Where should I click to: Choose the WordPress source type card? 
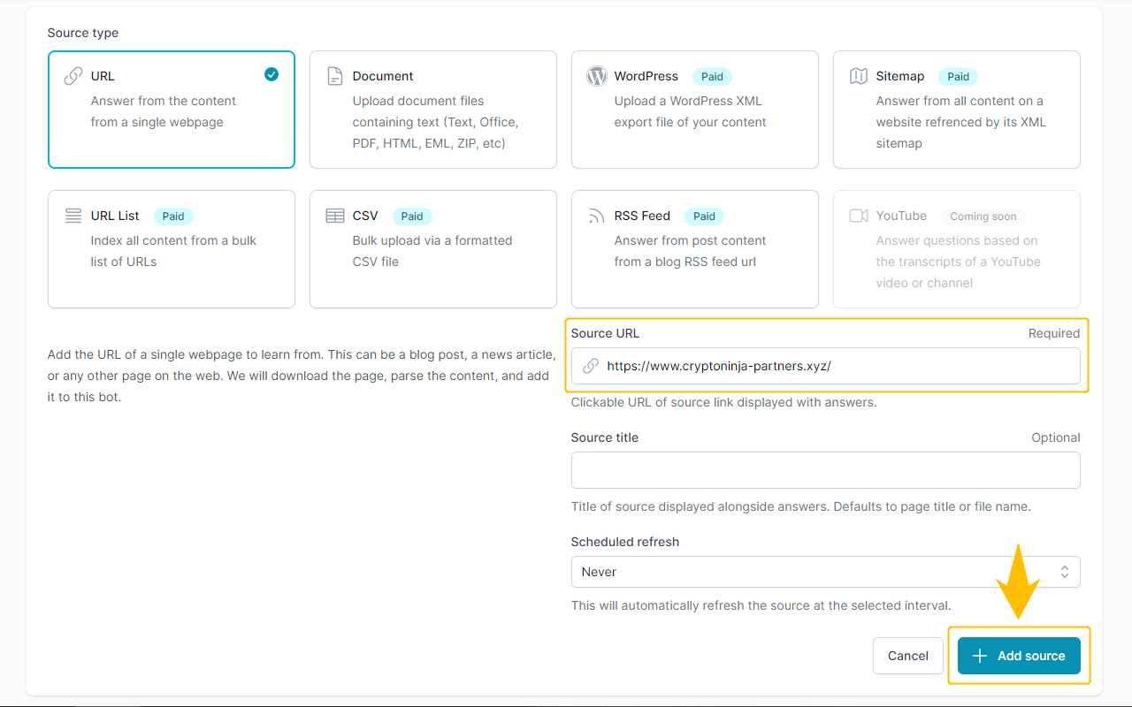695,110
